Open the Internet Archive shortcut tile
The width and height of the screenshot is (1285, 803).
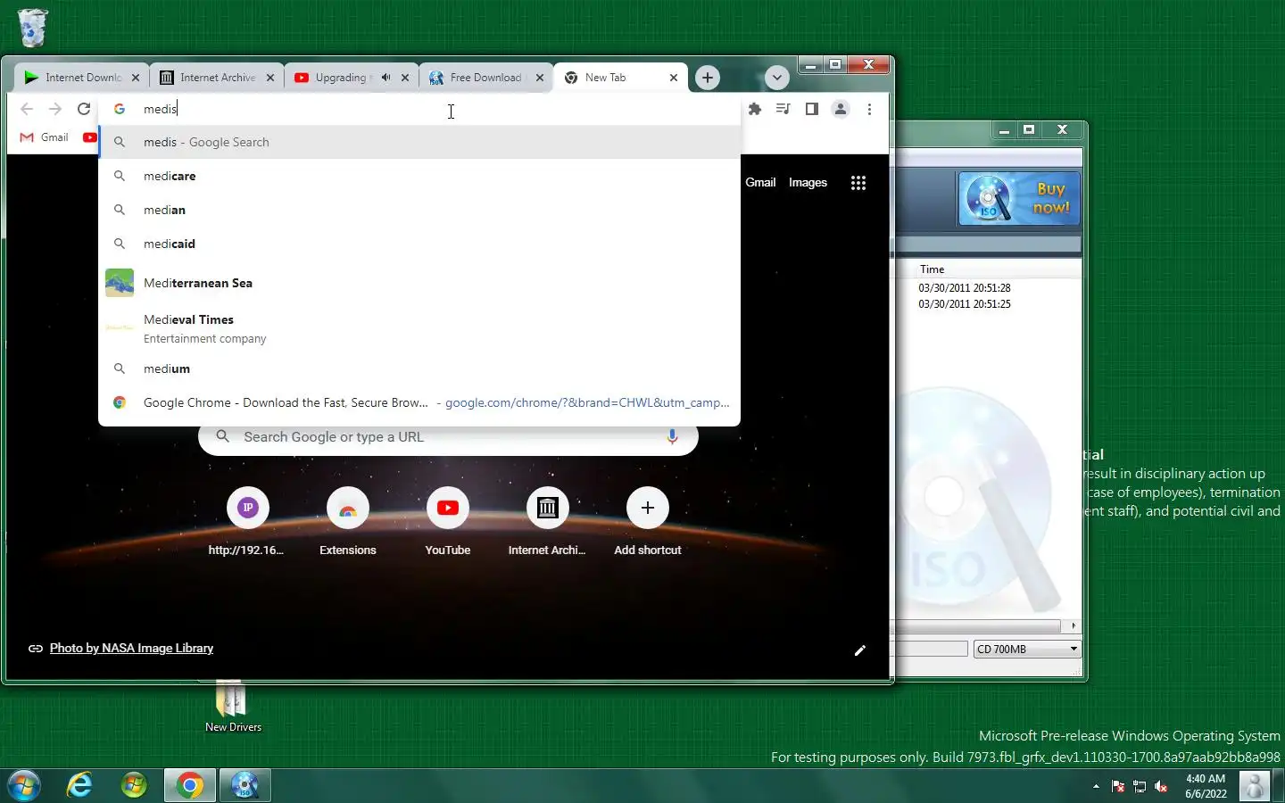547,523
